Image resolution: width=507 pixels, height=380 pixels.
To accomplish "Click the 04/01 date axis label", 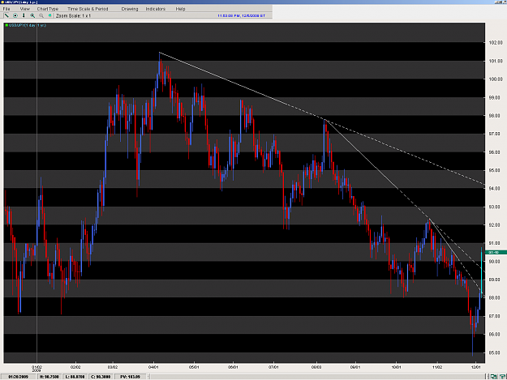I will click(153, 367).
